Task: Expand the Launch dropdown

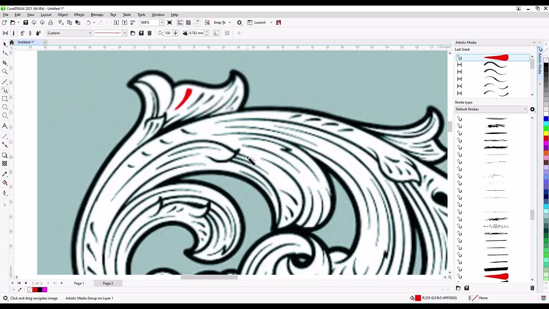Action: pyautogui.click(x=271, y=22)
